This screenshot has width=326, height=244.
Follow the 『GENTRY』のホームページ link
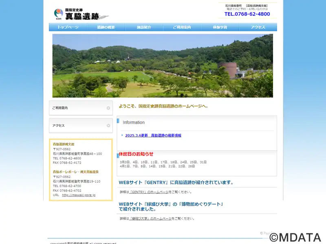click(149, 192)
